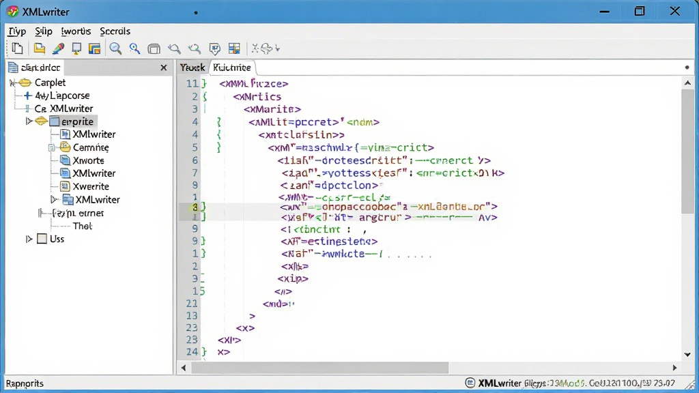
Task: Close the alarkdrlec side panel
Action: tap(164, 68)
